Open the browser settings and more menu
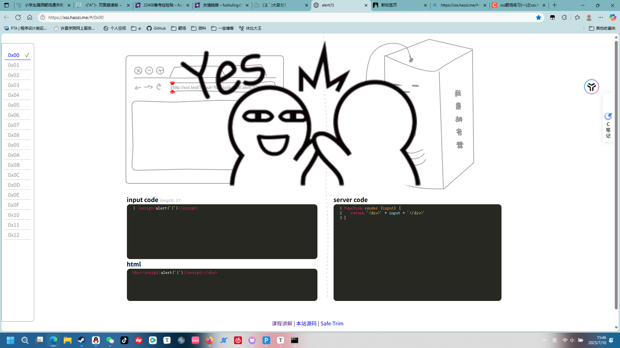Screen dimensions: 620x348 pos(601,17)
